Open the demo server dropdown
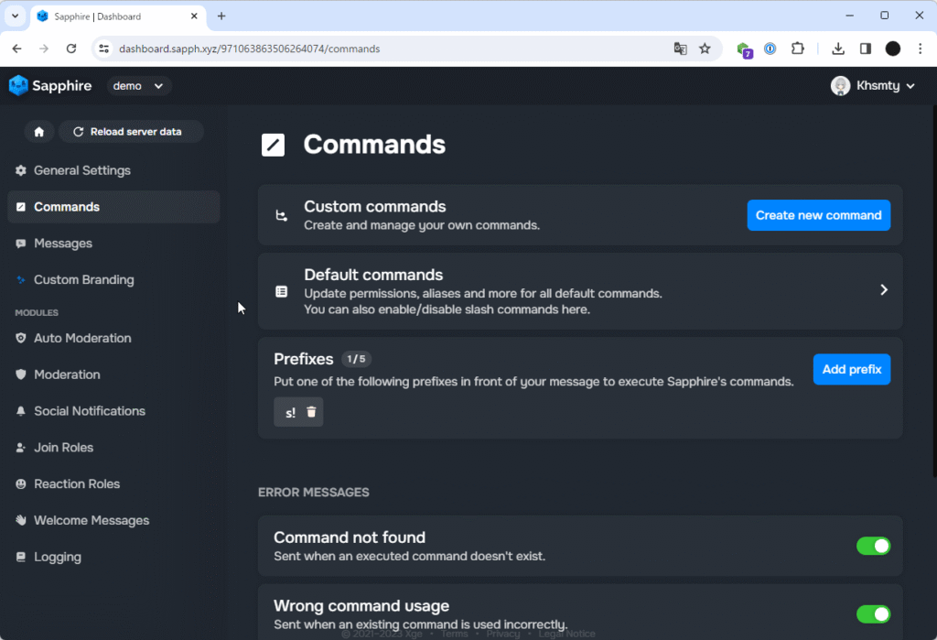937x640 pixels. (x=139, y=85)
